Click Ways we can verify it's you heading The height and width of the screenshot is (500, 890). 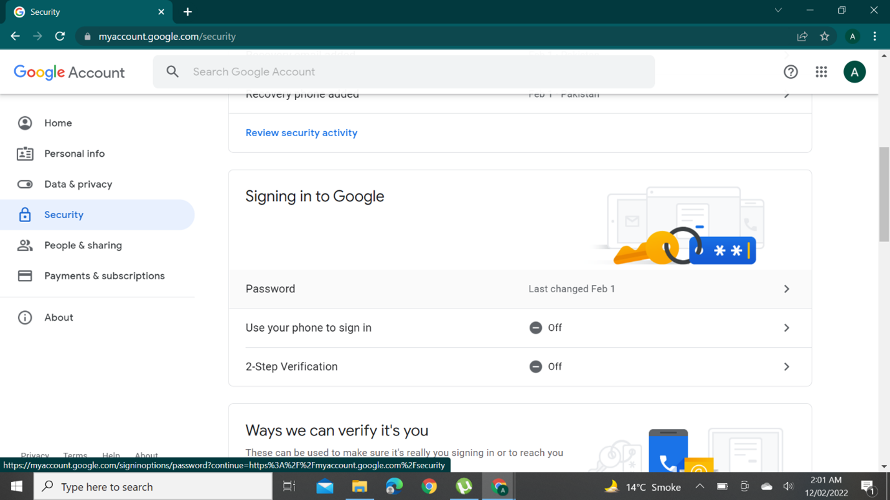[x=337, y=430]
